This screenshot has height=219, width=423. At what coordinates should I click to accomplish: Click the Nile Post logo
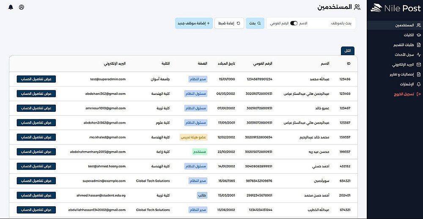(395, 8)
